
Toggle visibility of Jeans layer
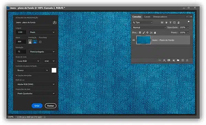click(134, 40)
